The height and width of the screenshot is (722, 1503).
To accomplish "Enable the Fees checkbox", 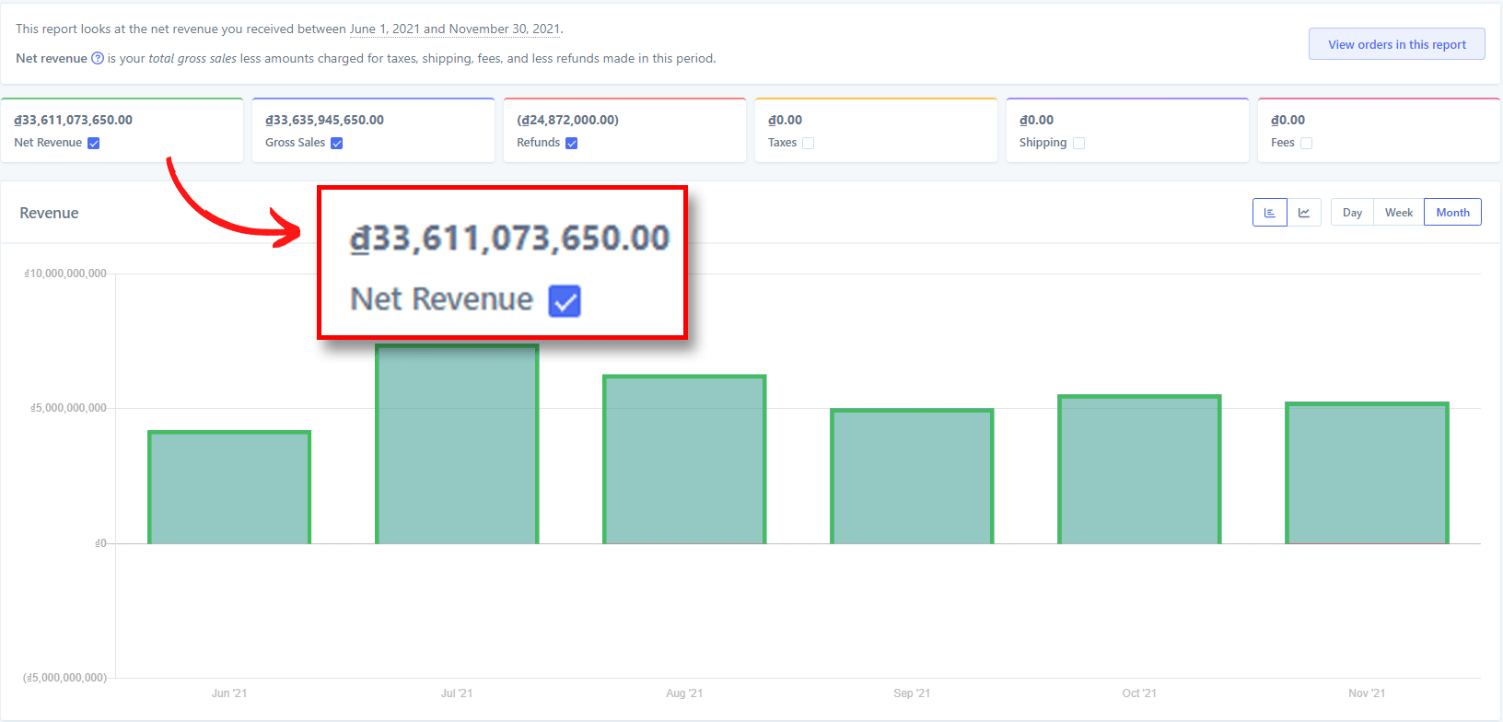I will point(1306,143).
